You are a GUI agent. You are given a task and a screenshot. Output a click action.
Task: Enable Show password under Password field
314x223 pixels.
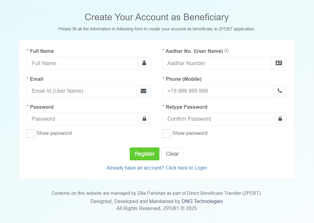(x=31, y=134)
